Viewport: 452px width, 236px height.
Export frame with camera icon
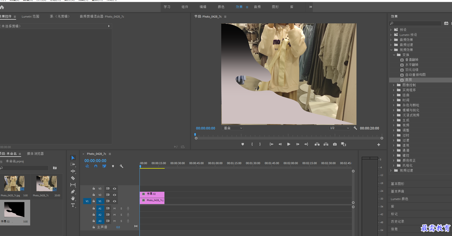(335, 144)
